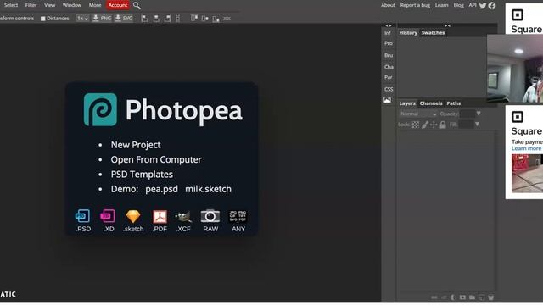Create new layer icon in Layers
543x305 pixels.
(x=481, y=297)
